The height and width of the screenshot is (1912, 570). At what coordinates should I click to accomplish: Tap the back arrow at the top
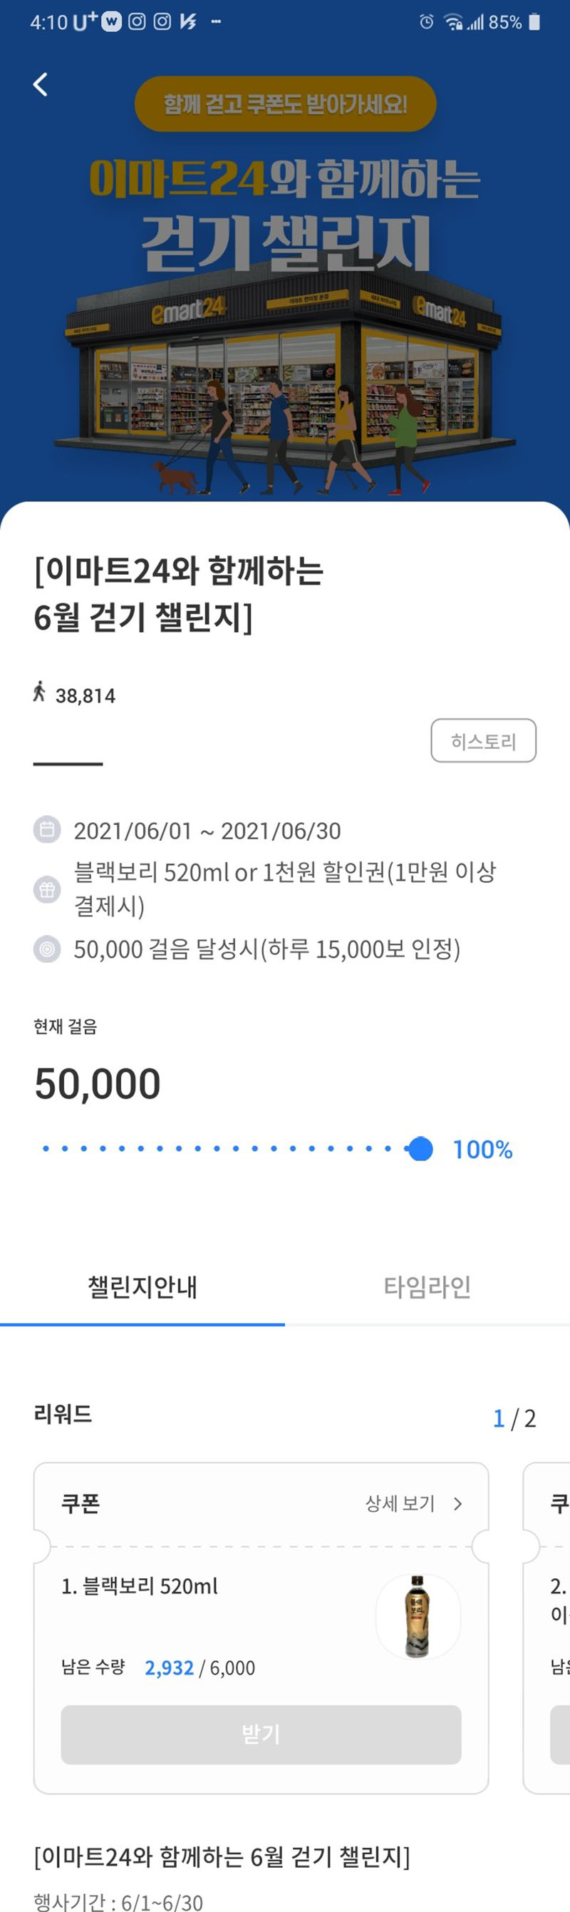tap(41, 84)
